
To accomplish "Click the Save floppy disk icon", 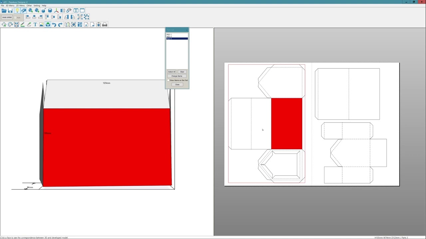I will 10,11.
